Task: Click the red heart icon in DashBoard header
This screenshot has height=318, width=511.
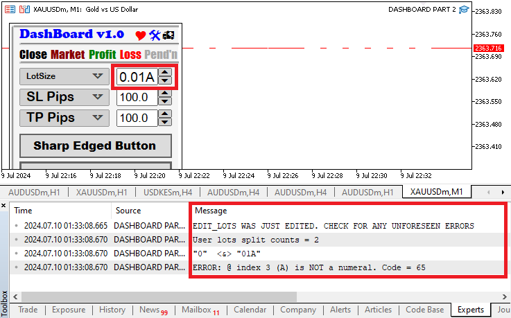Action: [141, 35]
